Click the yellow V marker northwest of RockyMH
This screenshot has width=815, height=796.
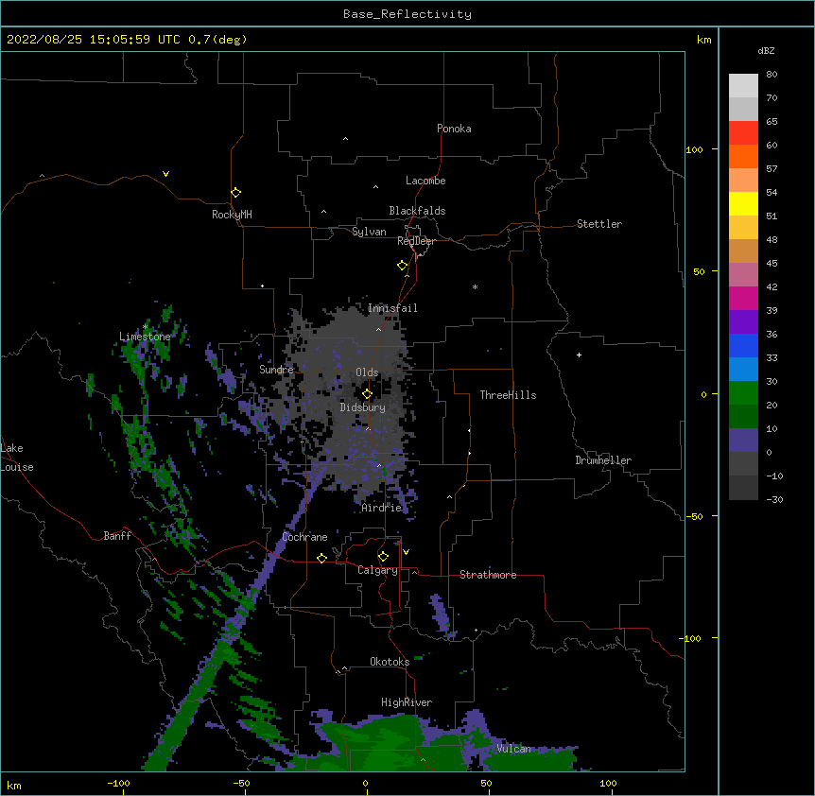(165, 174)
